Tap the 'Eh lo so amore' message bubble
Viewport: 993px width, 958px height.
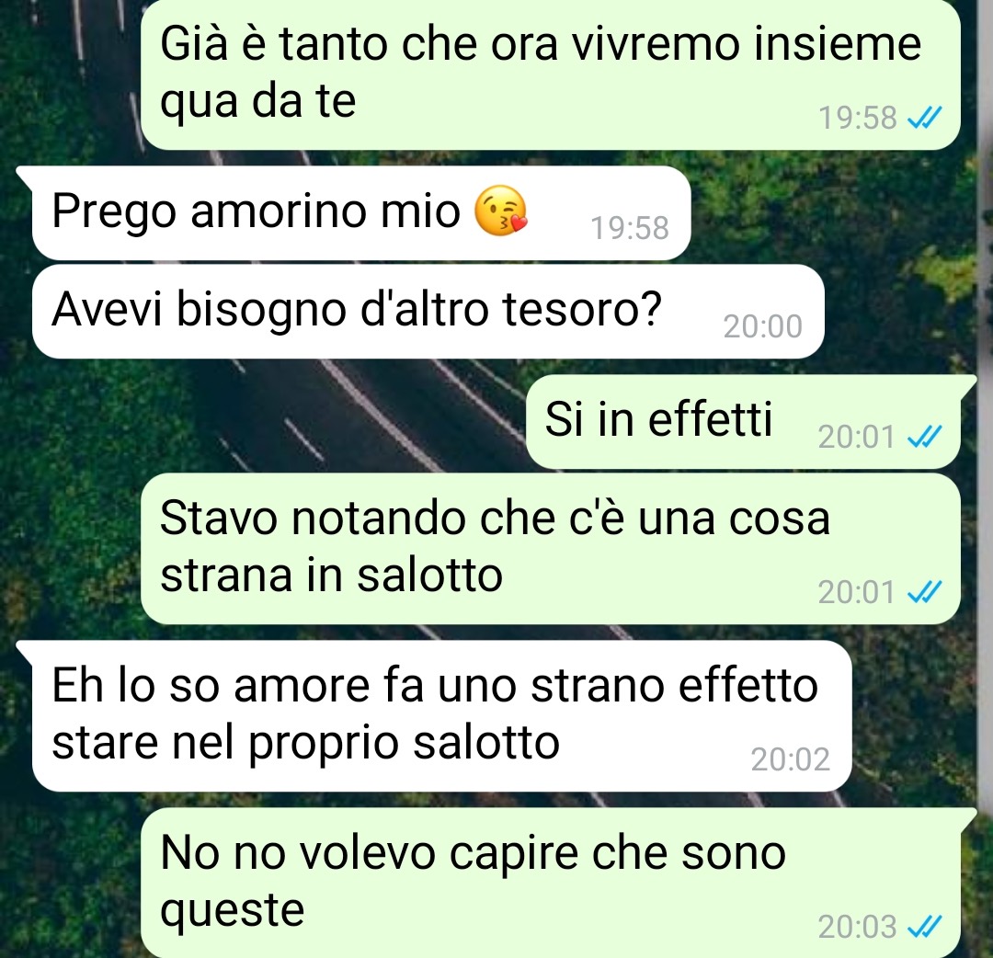[441, 715]
